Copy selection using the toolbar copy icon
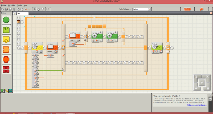 click(x=18, y=9)
